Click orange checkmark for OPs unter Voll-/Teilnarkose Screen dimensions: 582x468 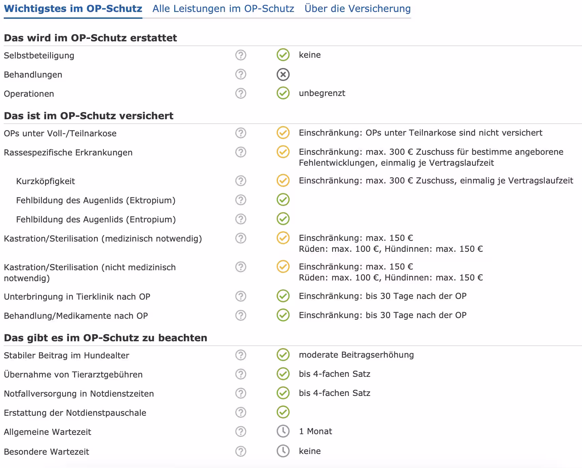283,133
